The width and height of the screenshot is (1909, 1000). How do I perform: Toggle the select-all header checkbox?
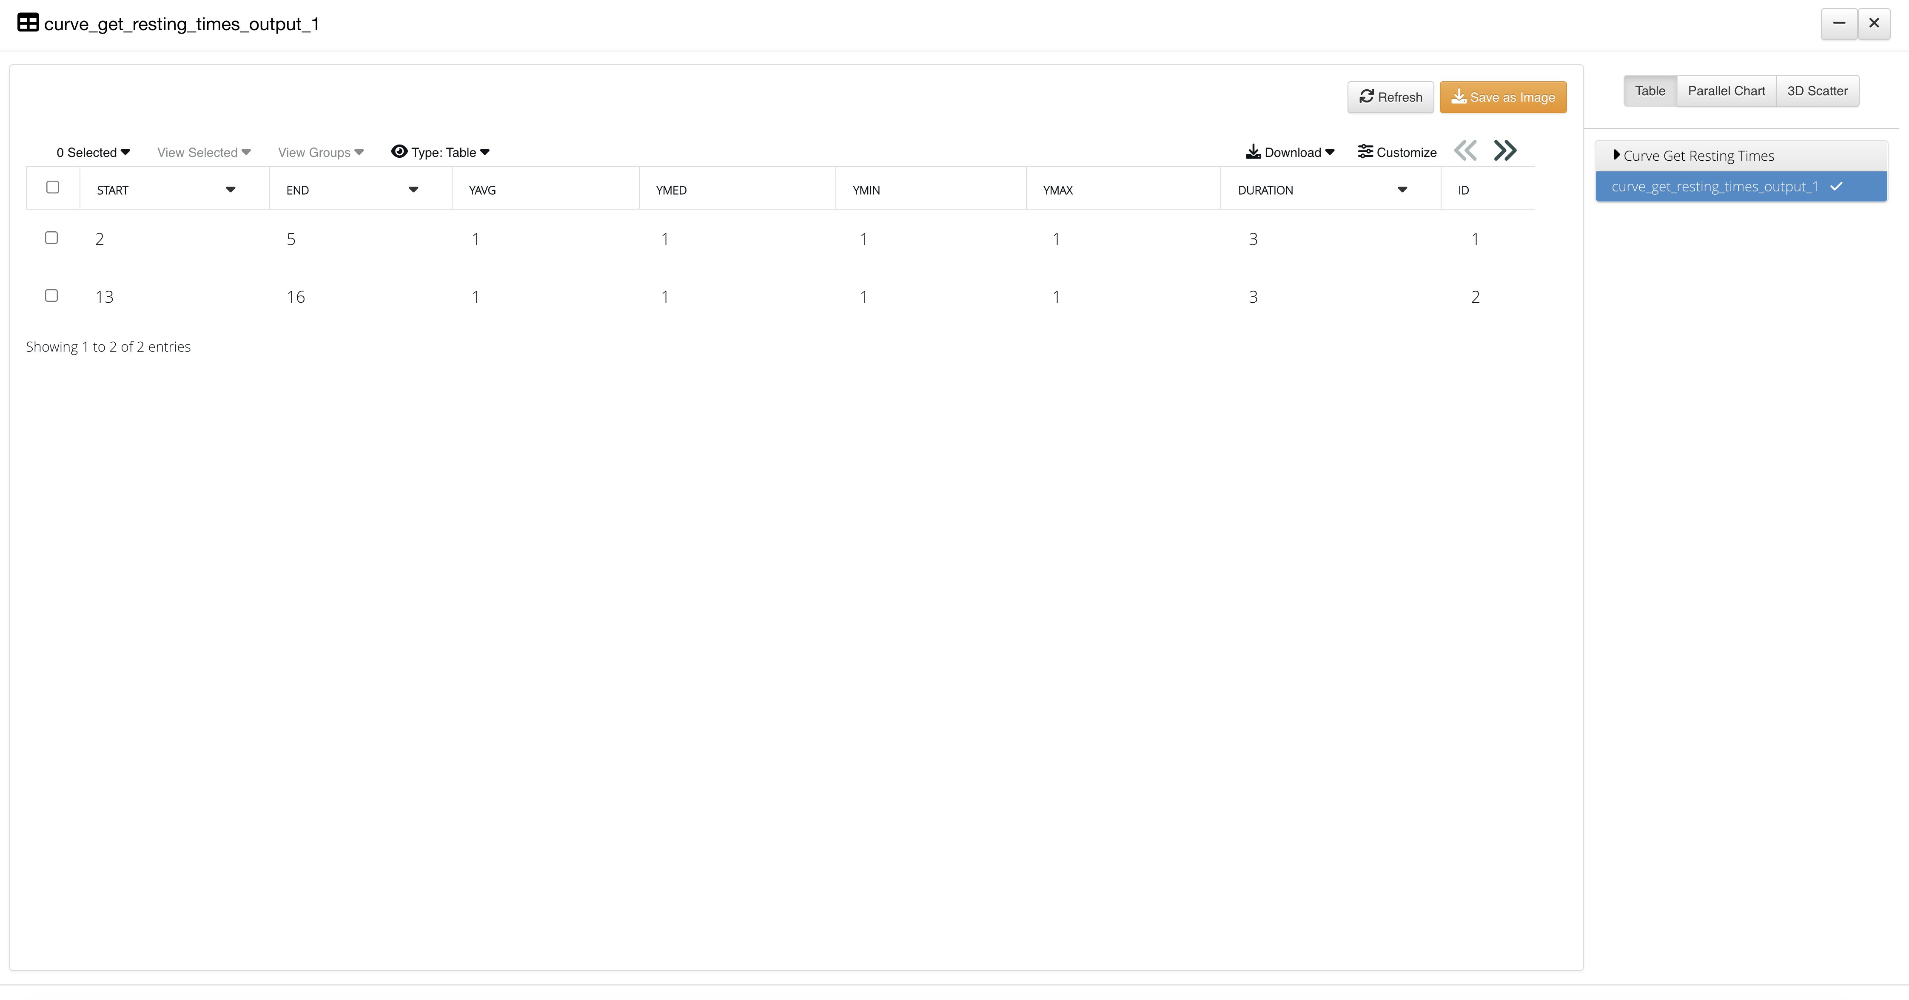pyautogui.click(x=53, y=187)
